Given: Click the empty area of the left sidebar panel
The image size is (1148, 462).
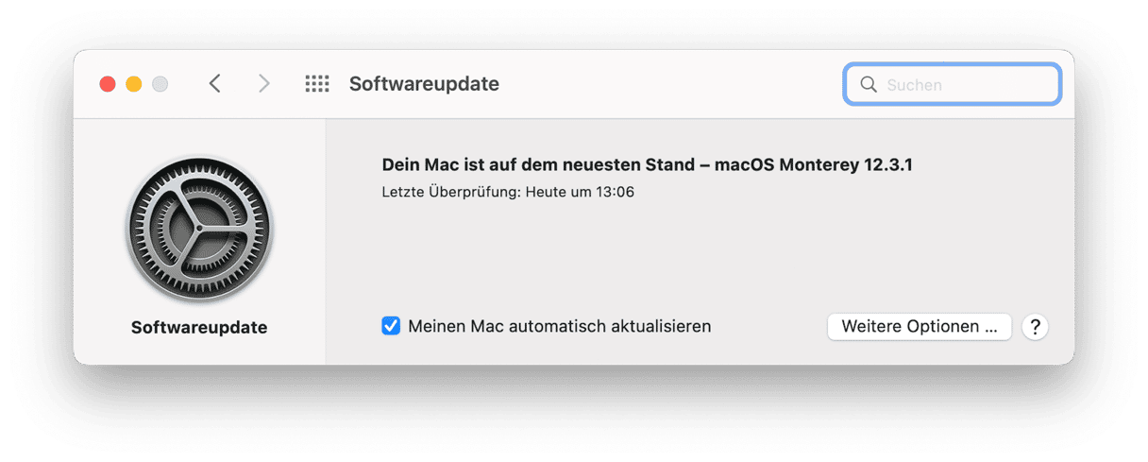Looking at the screenshot, I should tap(199, 137).
